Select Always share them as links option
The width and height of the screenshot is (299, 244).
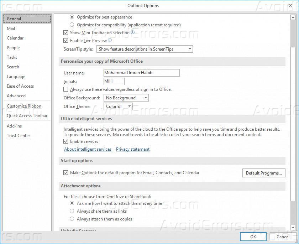(x=72, y=211)
